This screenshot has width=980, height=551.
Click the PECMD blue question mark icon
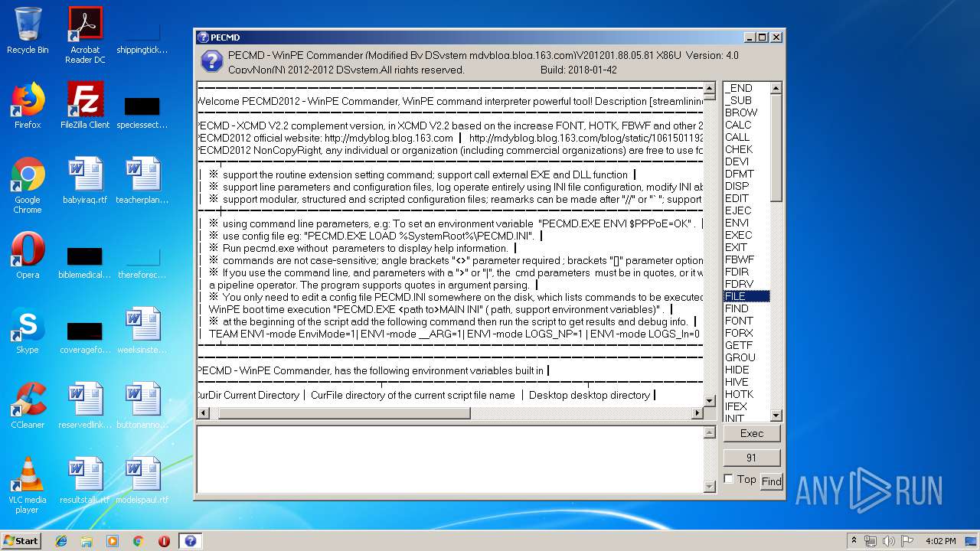tap(211, 62)
